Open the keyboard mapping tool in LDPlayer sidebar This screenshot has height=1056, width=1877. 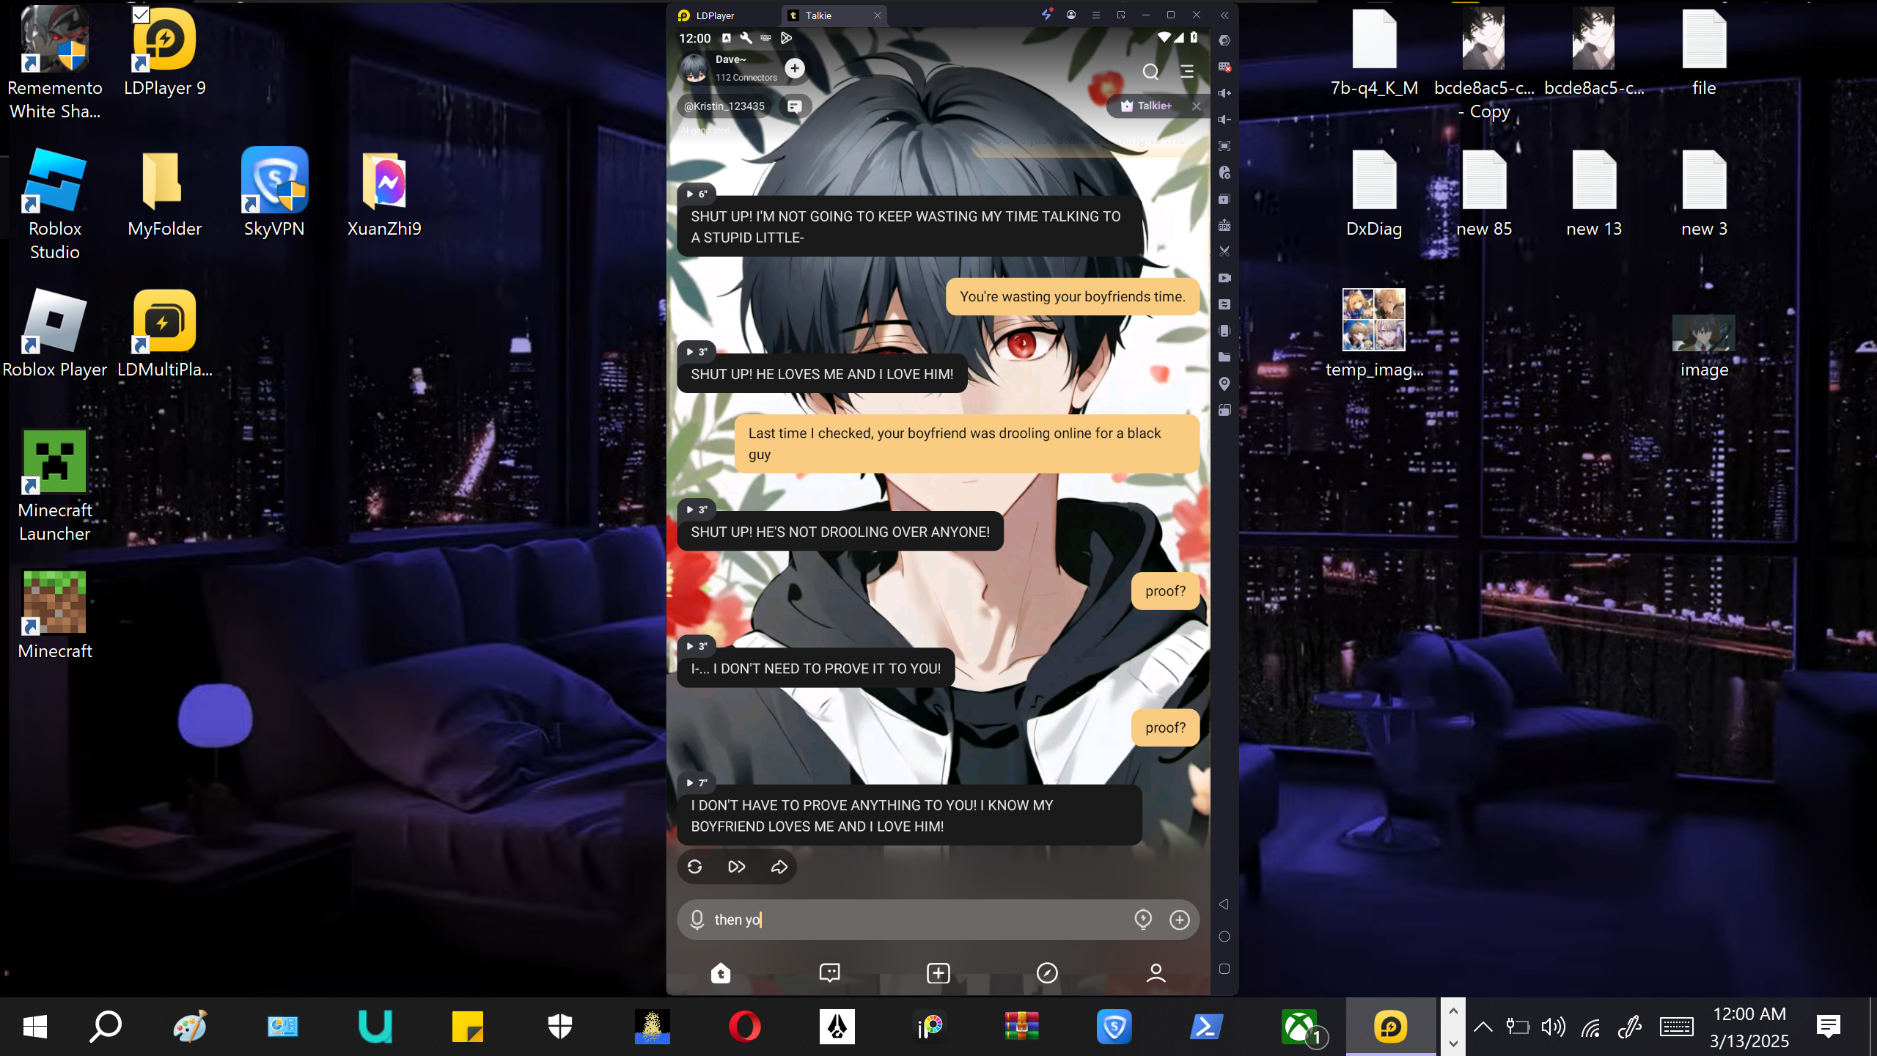[x=1224, y=67]
